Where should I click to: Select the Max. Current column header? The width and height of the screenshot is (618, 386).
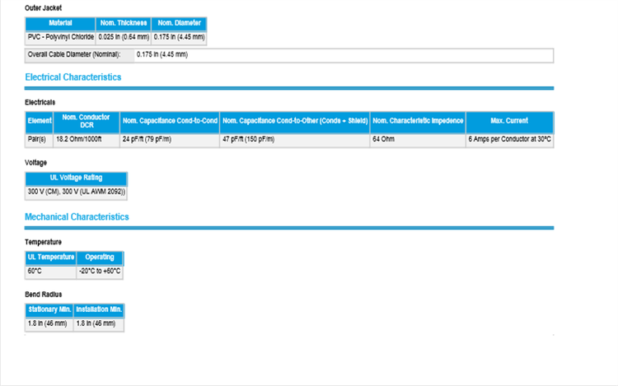[509, 122]
